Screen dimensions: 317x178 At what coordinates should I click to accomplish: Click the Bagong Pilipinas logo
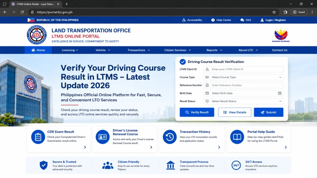point(281,35)
